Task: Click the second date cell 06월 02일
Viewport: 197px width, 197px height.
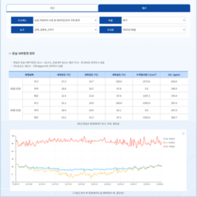Action: click(16, 110)
